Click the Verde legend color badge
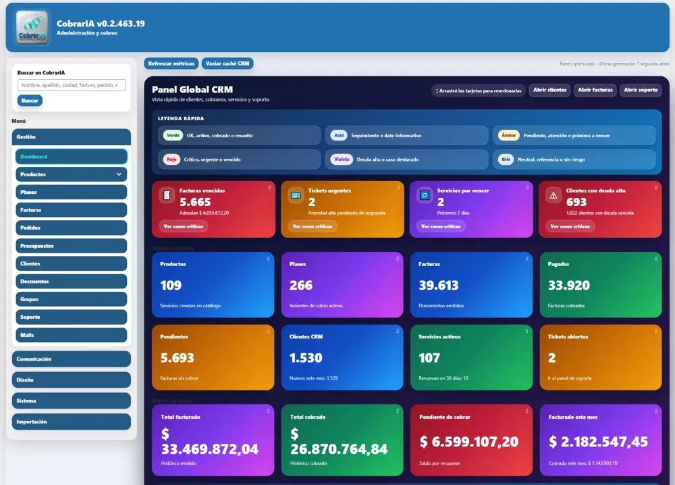This screenshot has height=485, width=675. point(173,135)
